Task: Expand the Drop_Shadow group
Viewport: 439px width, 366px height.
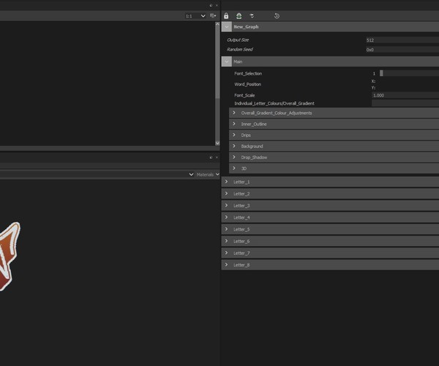Action: click(234, 157)
